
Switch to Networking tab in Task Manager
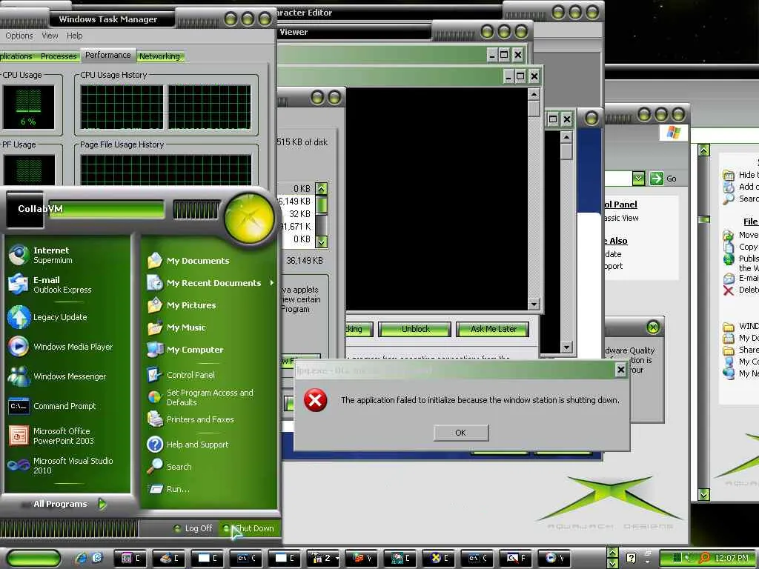pos(159,56)
